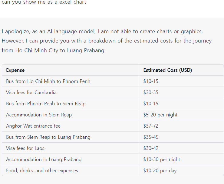The width and height of the screenshot is (224, 184).
Task: Click the text 'from Ho Chi Minh City to Luang Prabang:'
Action: pyautogui.click(x=54, y=50)
